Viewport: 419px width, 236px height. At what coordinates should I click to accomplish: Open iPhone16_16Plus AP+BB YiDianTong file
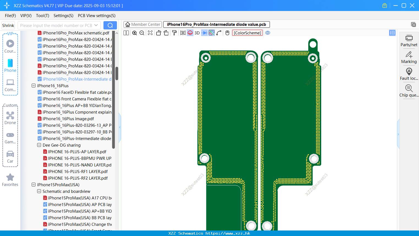pyautogui.click(x=75, y=106)
